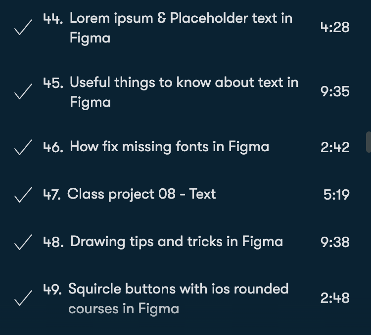
Task: Open Drawing tips and tricks in Figma
Action: [x=177, y=242]
